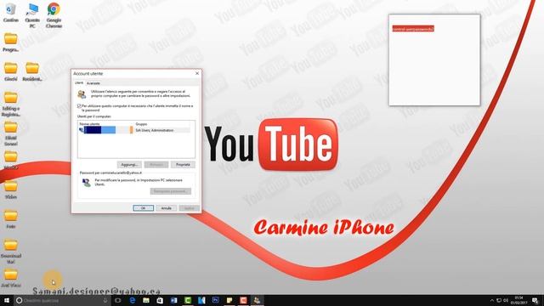Image resolution: width=544 pixels, height=306 pixels.
Task: Open File Explorer from the taskbar
Action: click(x=146, y=300)
